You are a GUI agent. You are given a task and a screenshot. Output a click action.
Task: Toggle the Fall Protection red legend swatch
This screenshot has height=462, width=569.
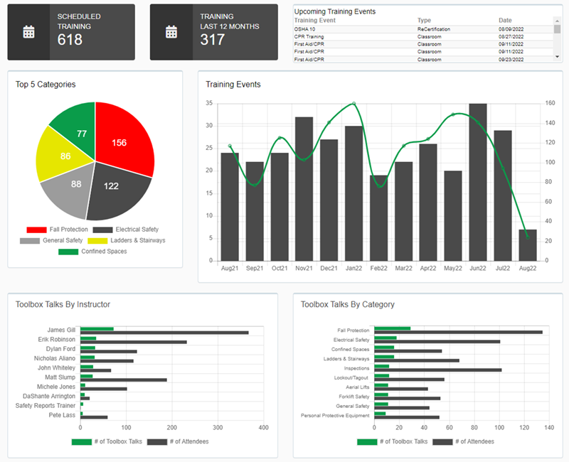36,230
